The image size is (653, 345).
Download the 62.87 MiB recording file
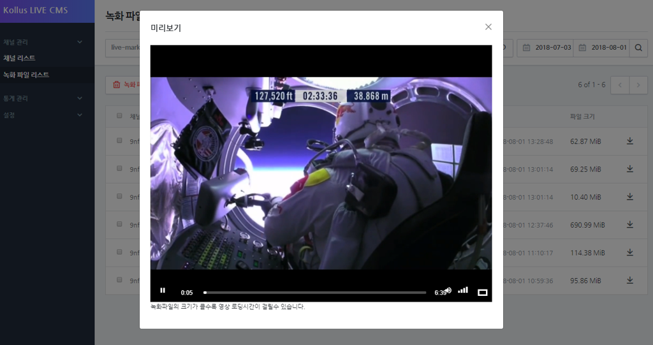point(630,141)
